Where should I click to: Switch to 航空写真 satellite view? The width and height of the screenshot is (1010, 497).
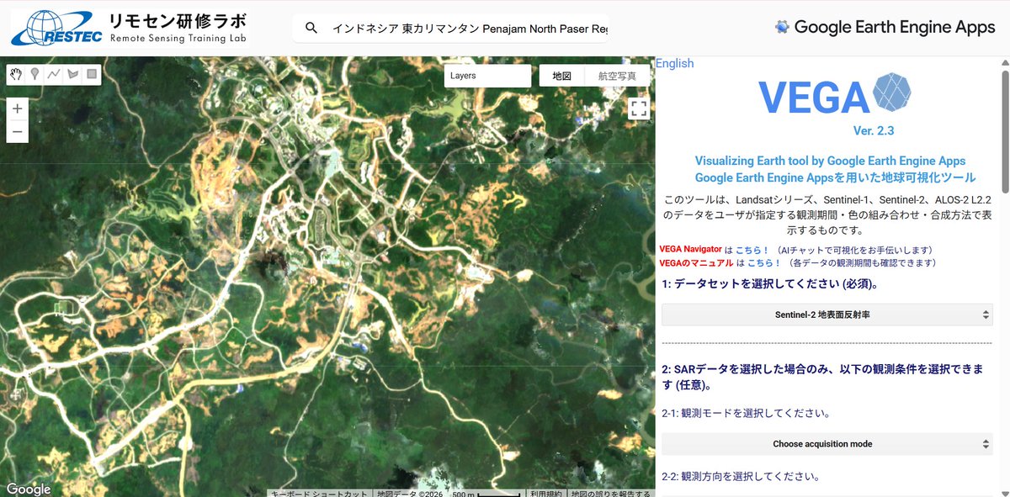pyautogui.click(x=618, y=76)
